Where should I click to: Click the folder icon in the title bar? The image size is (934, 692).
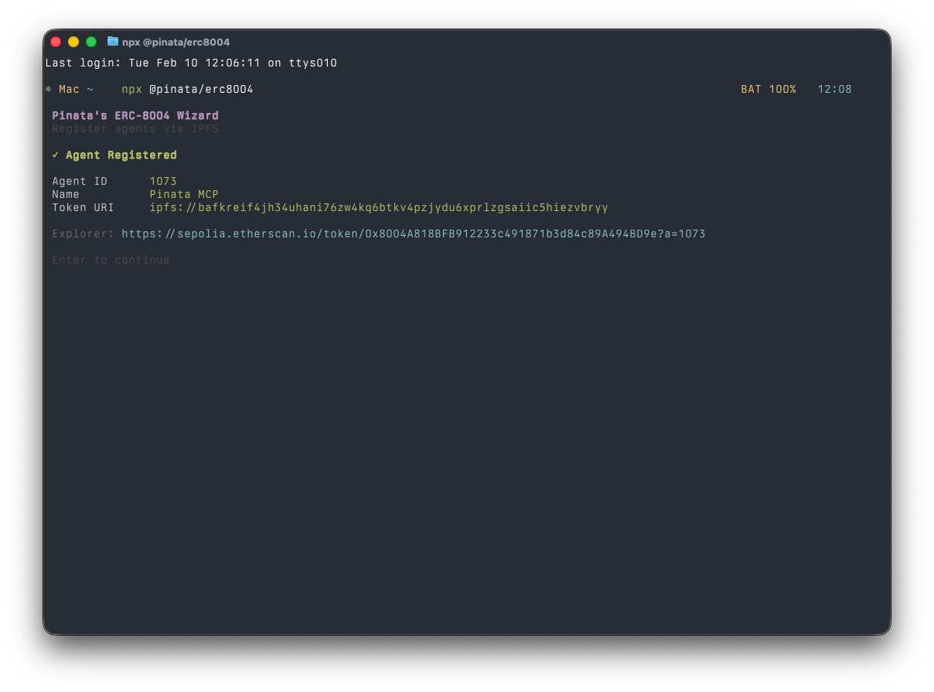[x=113, y=42]
